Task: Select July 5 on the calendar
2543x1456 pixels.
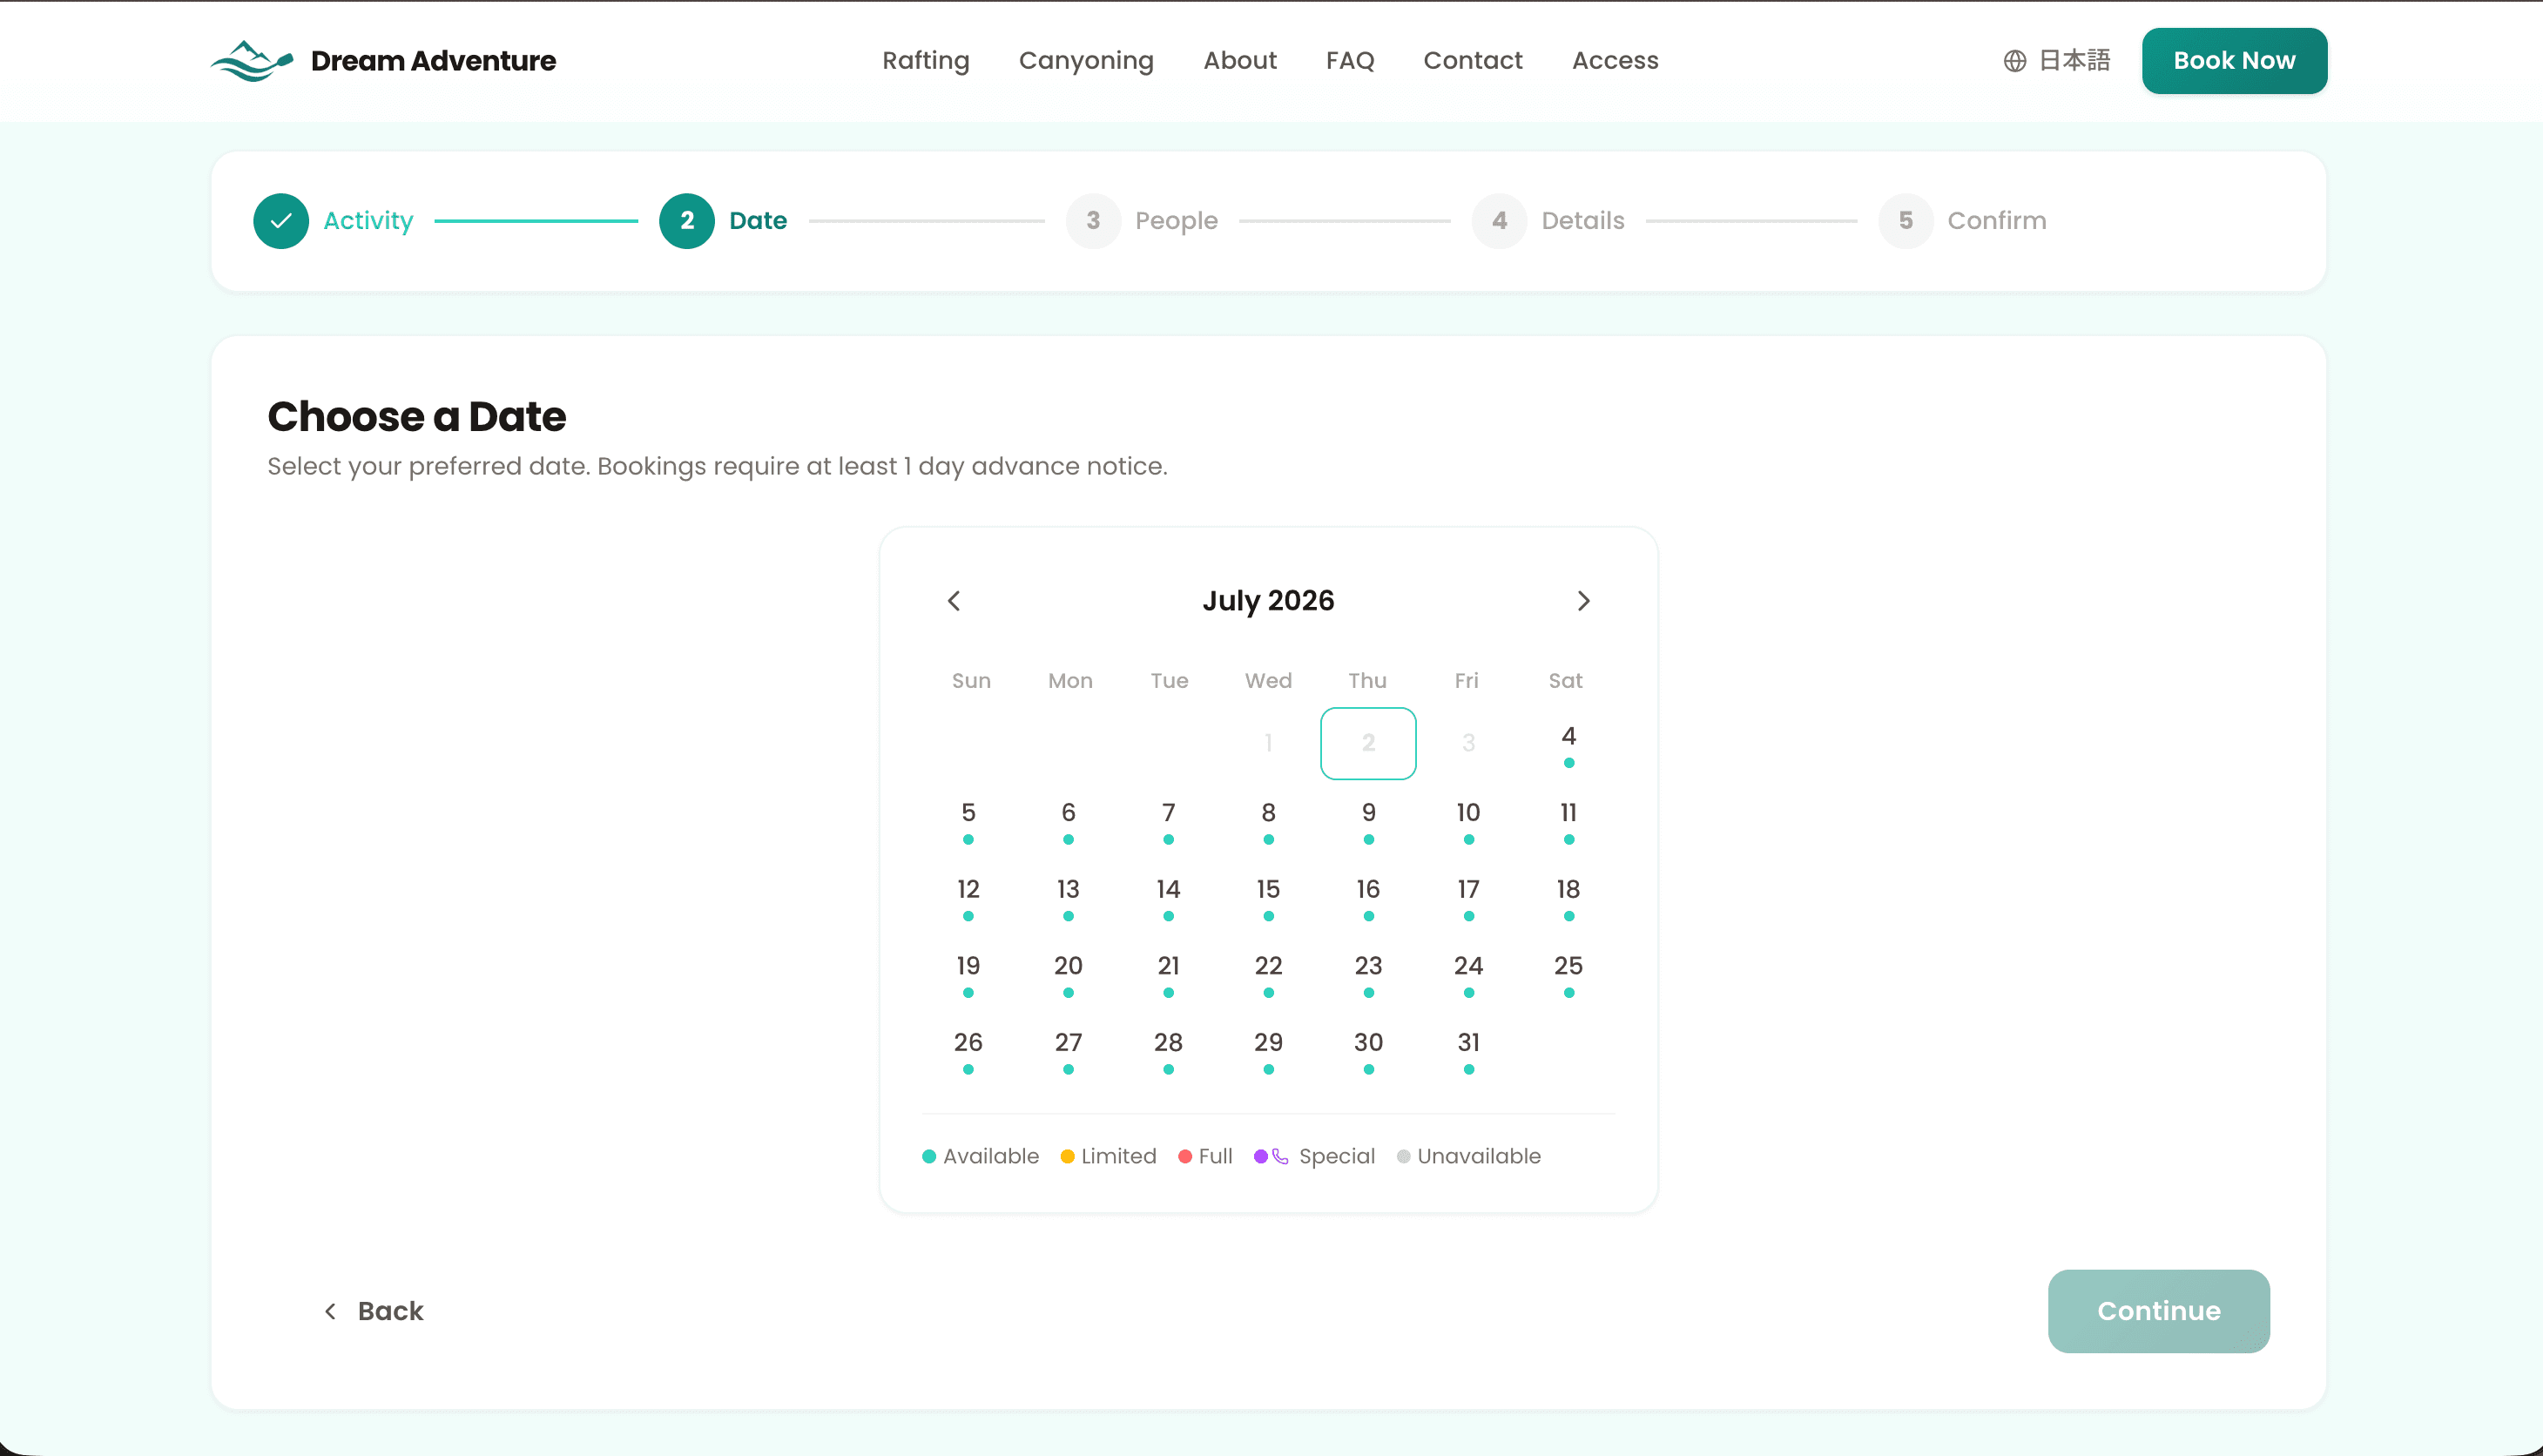Action: point(968,820)
